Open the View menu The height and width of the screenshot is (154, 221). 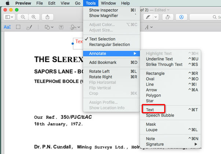click(x=65, y=3)
